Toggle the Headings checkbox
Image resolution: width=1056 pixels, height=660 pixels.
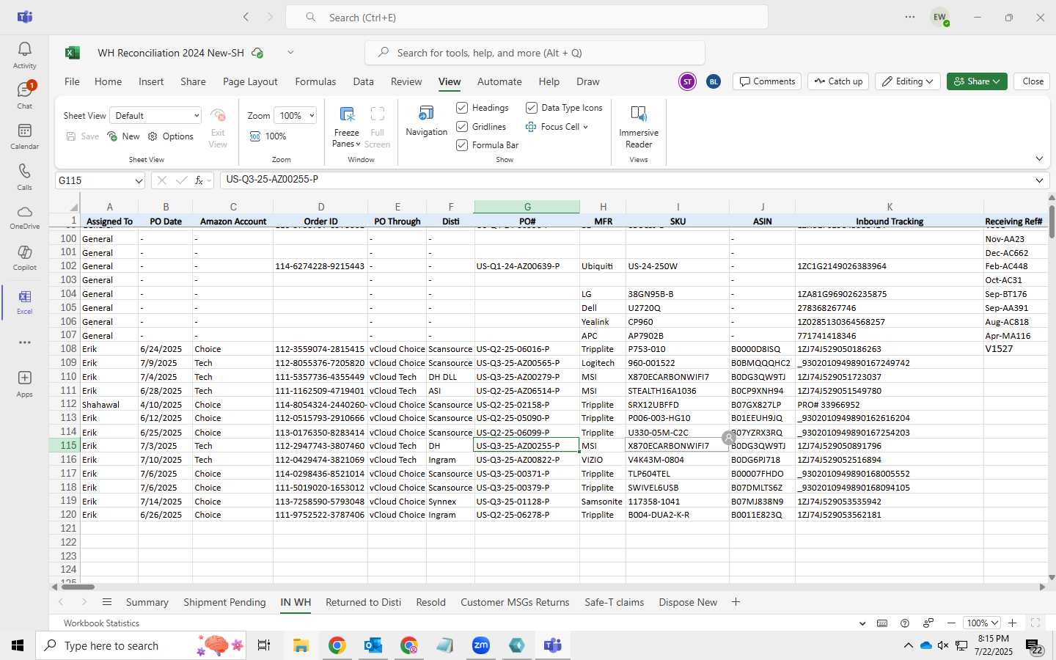462,108
